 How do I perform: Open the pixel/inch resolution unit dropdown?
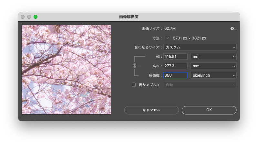click(213, 75)
